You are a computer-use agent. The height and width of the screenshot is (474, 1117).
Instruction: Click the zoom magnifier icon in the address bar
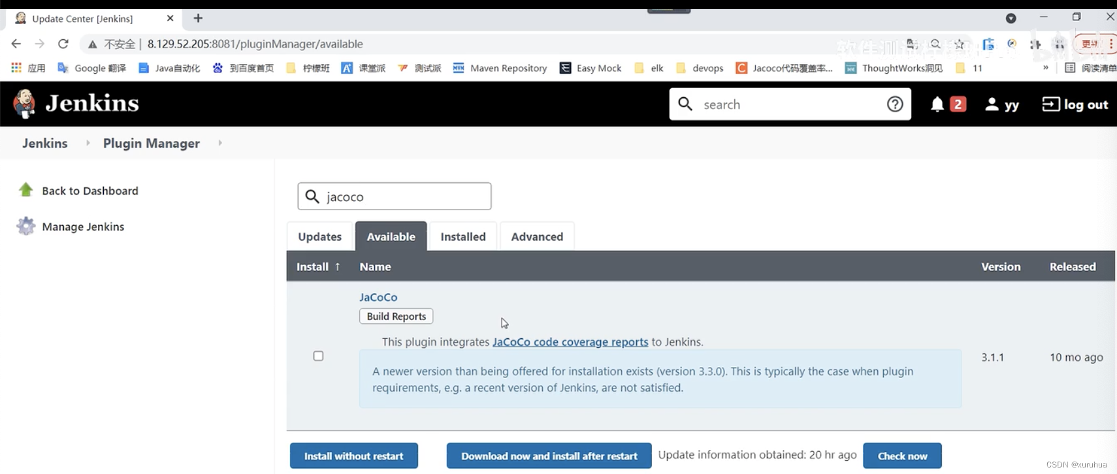point(935,44)
